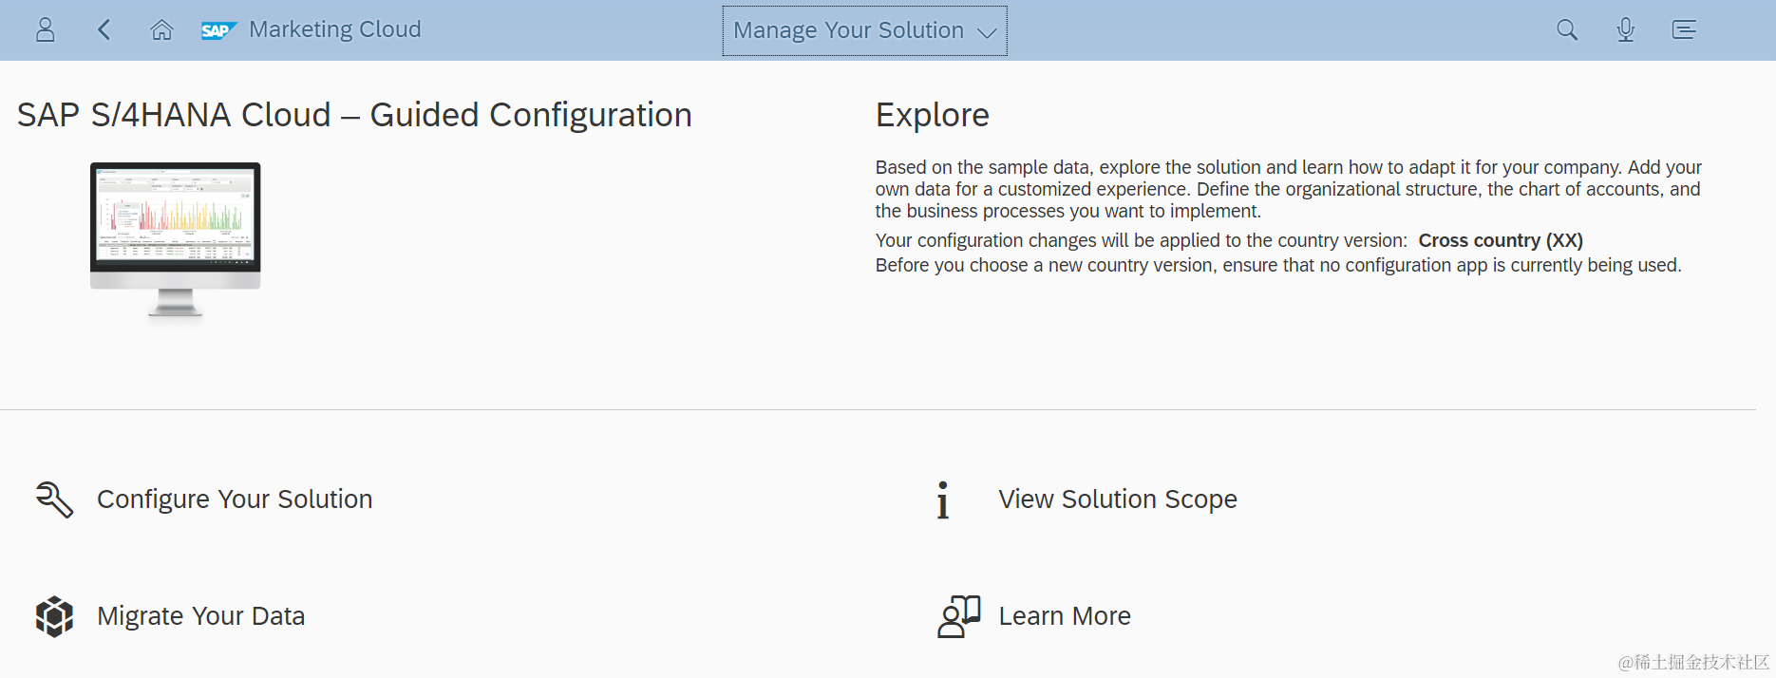Screen dimensions: 1776x678
Task: Click the wrench icon for configuration
Action: tap(54, 499)
